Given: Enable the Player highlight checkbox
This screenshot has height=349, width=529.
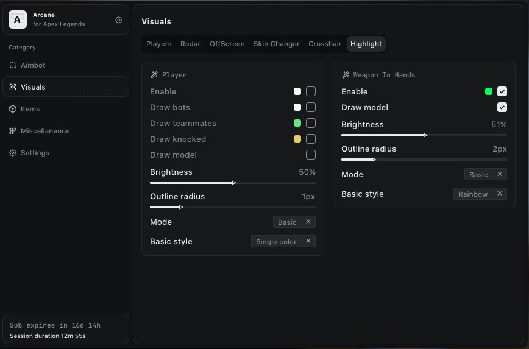Looking at the screenshot, I should (311, 91).
